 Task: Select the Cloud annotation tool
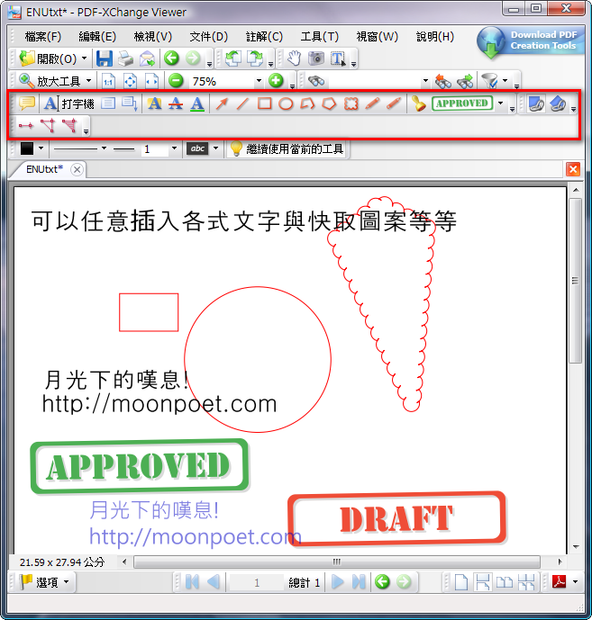(351, 103)
